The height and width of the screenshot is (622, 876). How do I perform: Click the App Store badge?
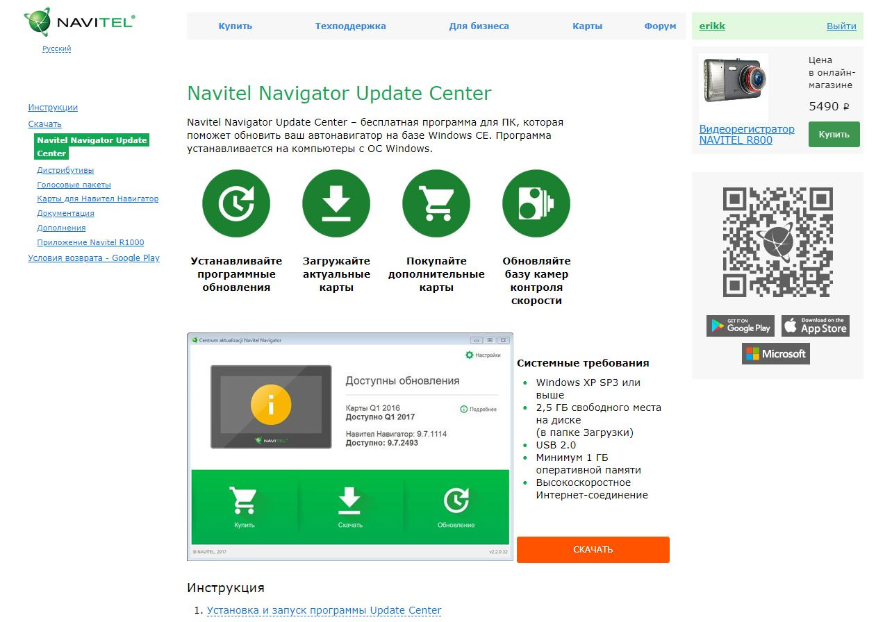point(816,326)
